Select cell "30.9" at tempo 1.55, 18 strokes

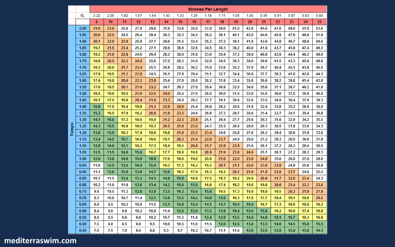(x=222, y=87)
